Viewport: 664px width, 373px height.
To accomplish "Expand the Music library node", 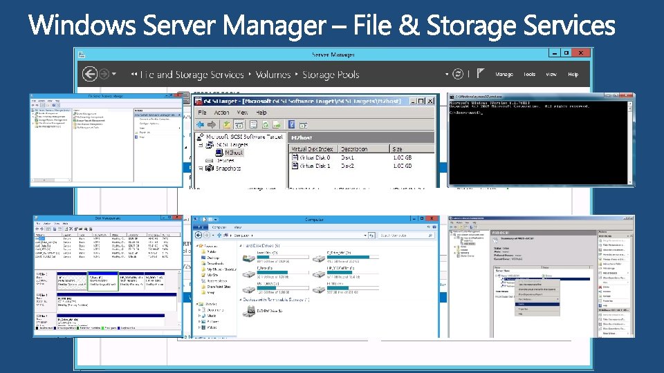I will pos(199,316).
